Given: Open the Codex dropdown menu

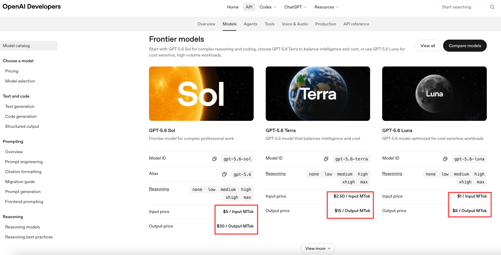Looking at the screenshot, I should coord(268,7).
